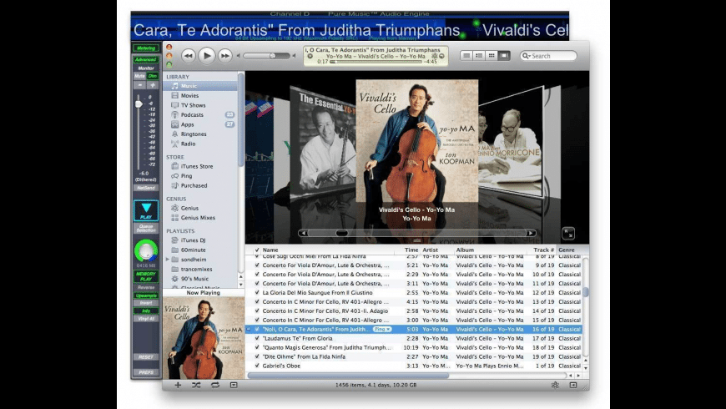This screenshot has height=409, width=726.
Task: Toggle Advanced in the Pure Music panel
Action: [x=146, y=60]
